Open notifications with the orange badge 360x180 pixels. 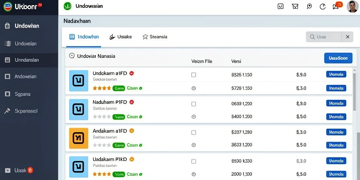pyautogui.click(x=337, y=6)
